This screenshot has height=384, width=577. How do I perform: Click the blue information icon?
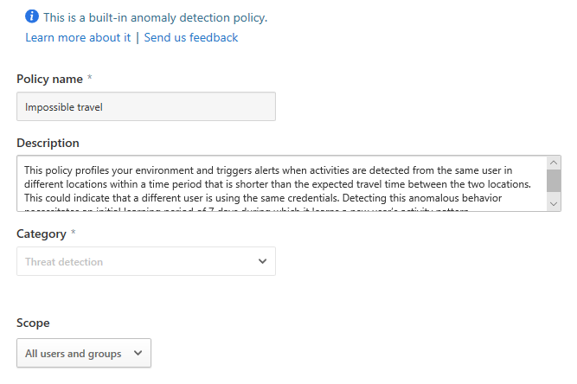pos(32,16)
